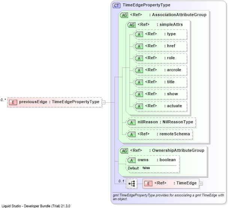Viewport: 228px width, 208px height.
Task: Click the CT icon beside TimeEdgePropertyType
Action: click(116, 6)
